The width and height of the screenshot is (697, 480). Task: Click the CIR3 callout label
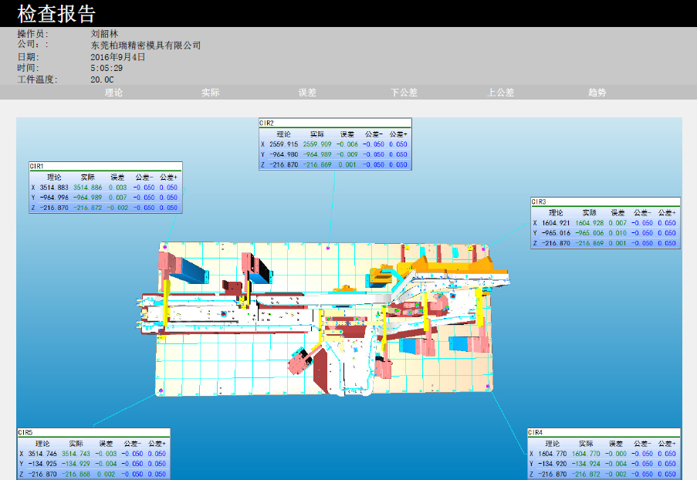click(x=539, y=201)
